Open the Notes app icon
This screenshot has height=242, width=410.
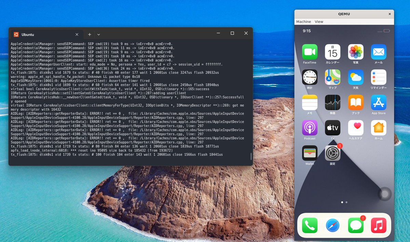point(310,103)
